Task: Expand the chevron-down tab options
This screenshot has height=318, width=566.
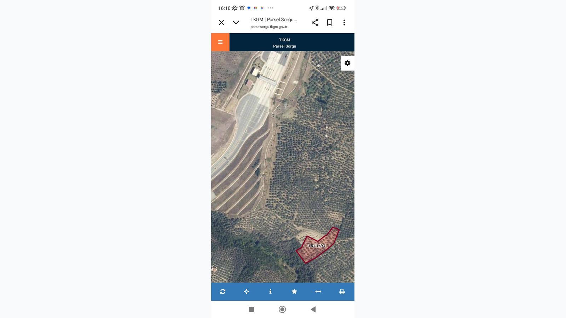Action: pyautogui.click(x=236, y=23)
